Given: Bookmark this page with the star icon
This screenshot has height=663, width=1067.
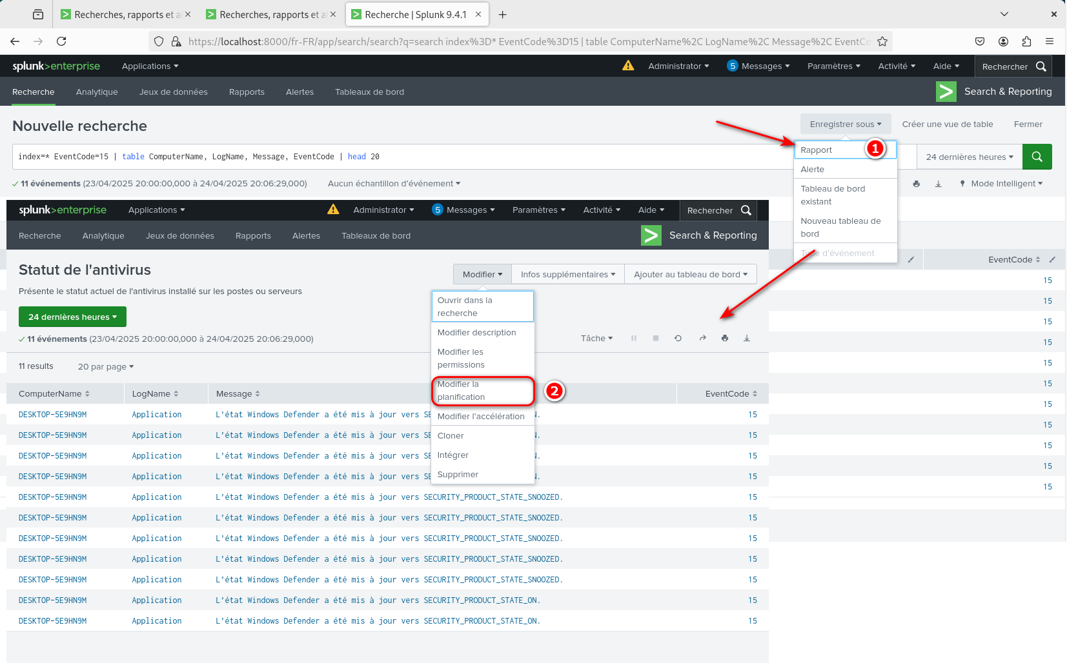Looking at the screenshot, I should (x=882, y=41).
